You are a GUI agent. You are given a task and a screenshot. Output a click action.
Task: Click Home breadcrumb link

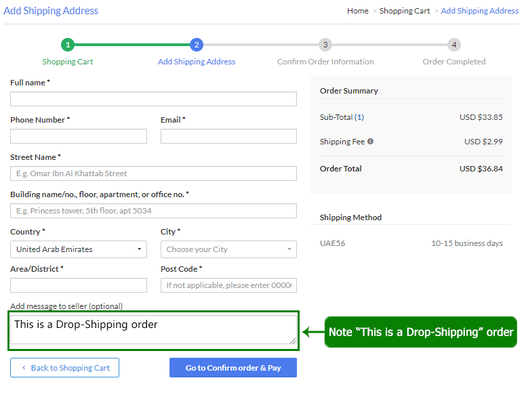357,11
